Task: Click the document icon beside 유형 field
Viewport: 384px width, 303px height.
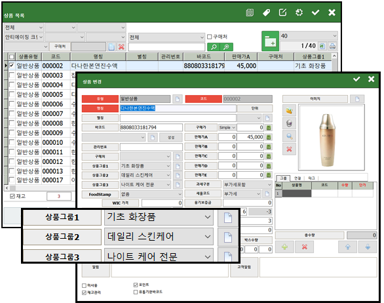Action: coord(178,99)
